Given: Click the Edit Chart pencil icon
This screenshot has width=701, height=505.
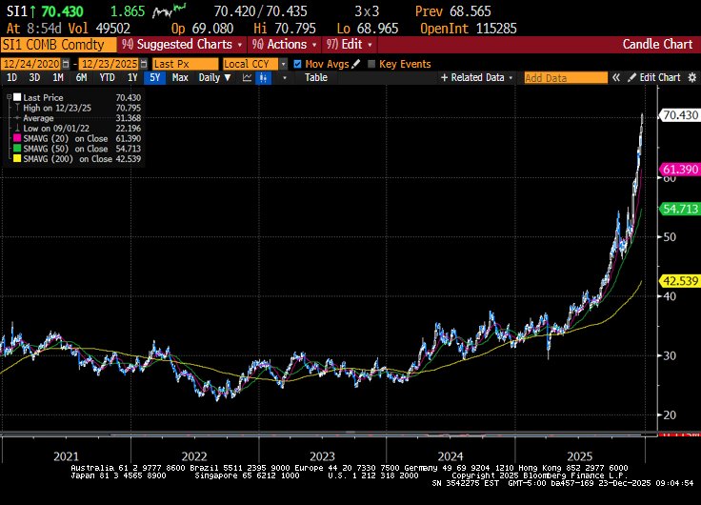Looking at the screenshot, I should pos(631,78).
